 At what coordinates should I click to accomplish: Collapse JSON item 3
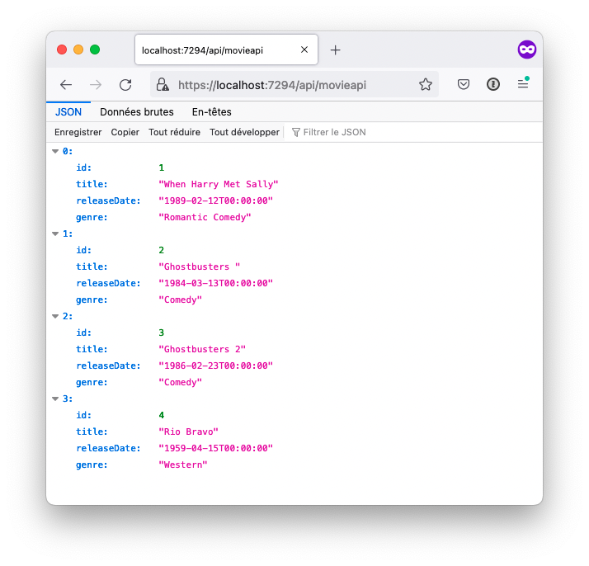(x=55, y=399)
